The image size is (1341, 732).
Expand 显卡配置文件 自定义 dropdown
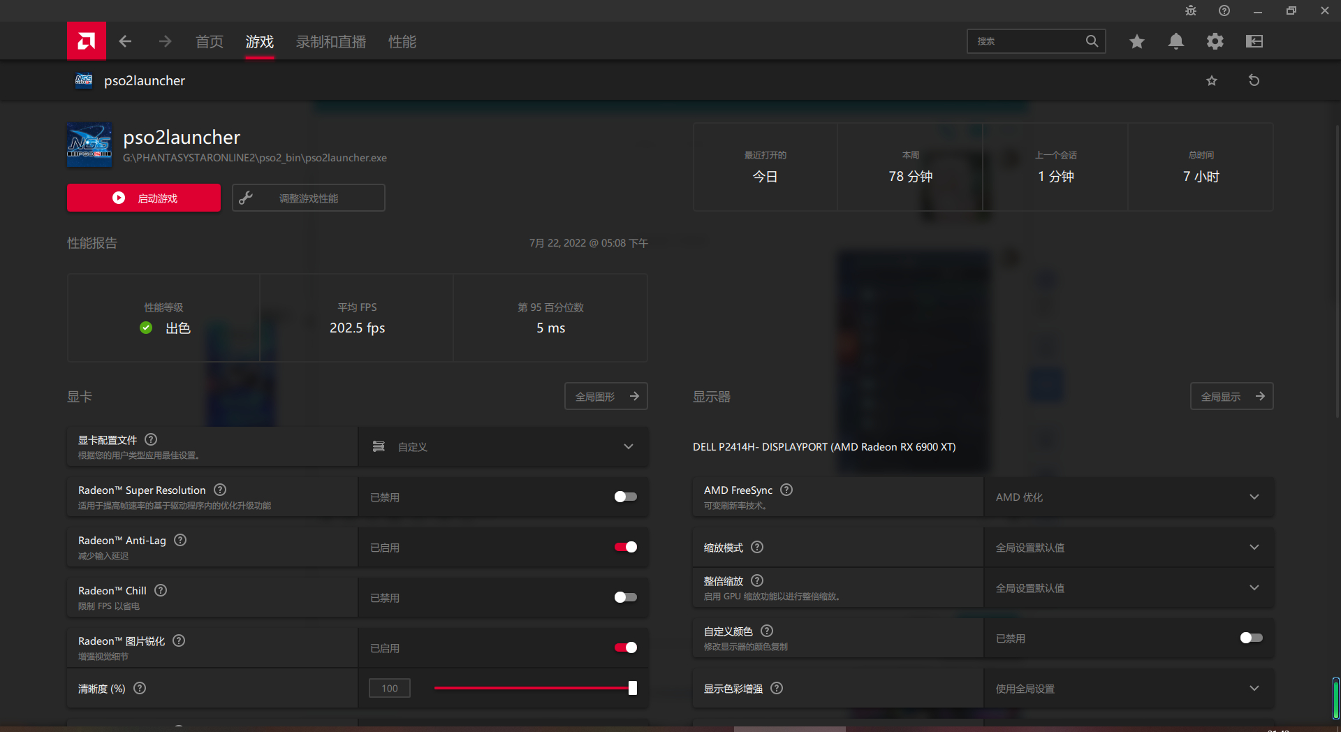[x=503, y=446]
